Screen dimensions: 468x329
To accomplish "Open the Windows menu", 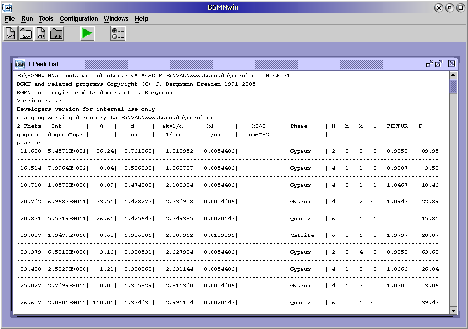I will [116, 19].
